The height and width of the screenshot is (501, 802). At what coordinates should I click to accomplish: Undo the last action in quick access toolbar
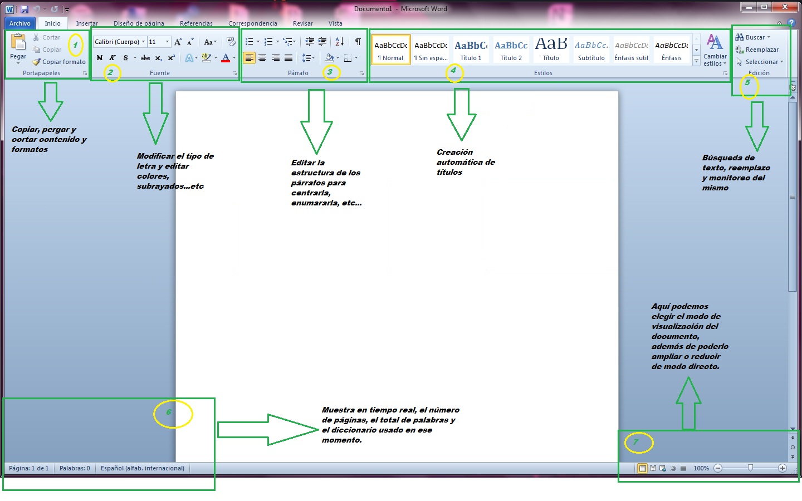pyautogui.click(x=37, y=9)
